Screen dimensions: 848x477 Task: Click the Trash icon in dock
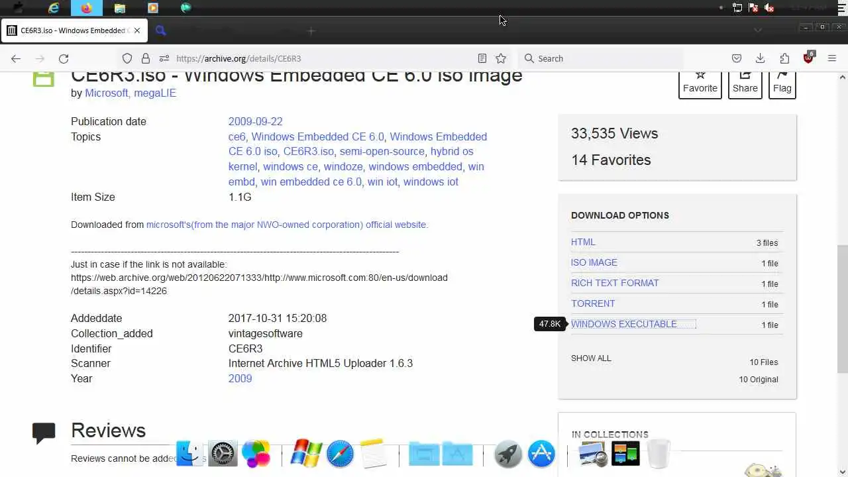[659, 454]
